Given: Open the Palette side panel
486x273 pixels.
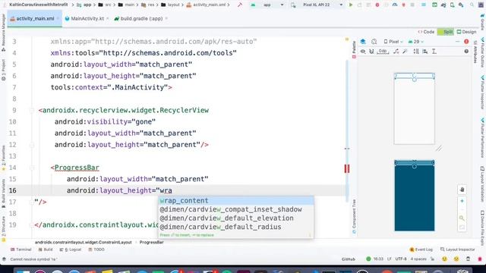Looking at the screenshot, I should (354, 49).
